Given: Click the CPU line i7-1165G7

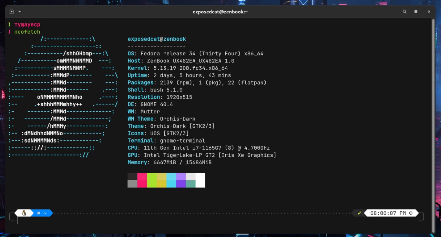Looking at the screenshot, I should click(x=199, y=148).
